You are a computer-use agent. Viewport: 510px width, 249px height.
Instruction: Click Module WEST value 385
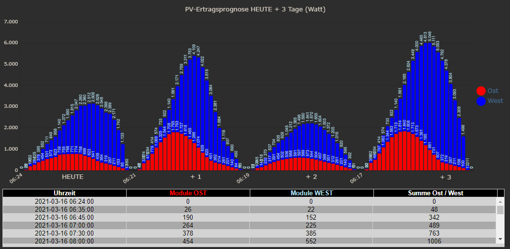tap(311, 234)
